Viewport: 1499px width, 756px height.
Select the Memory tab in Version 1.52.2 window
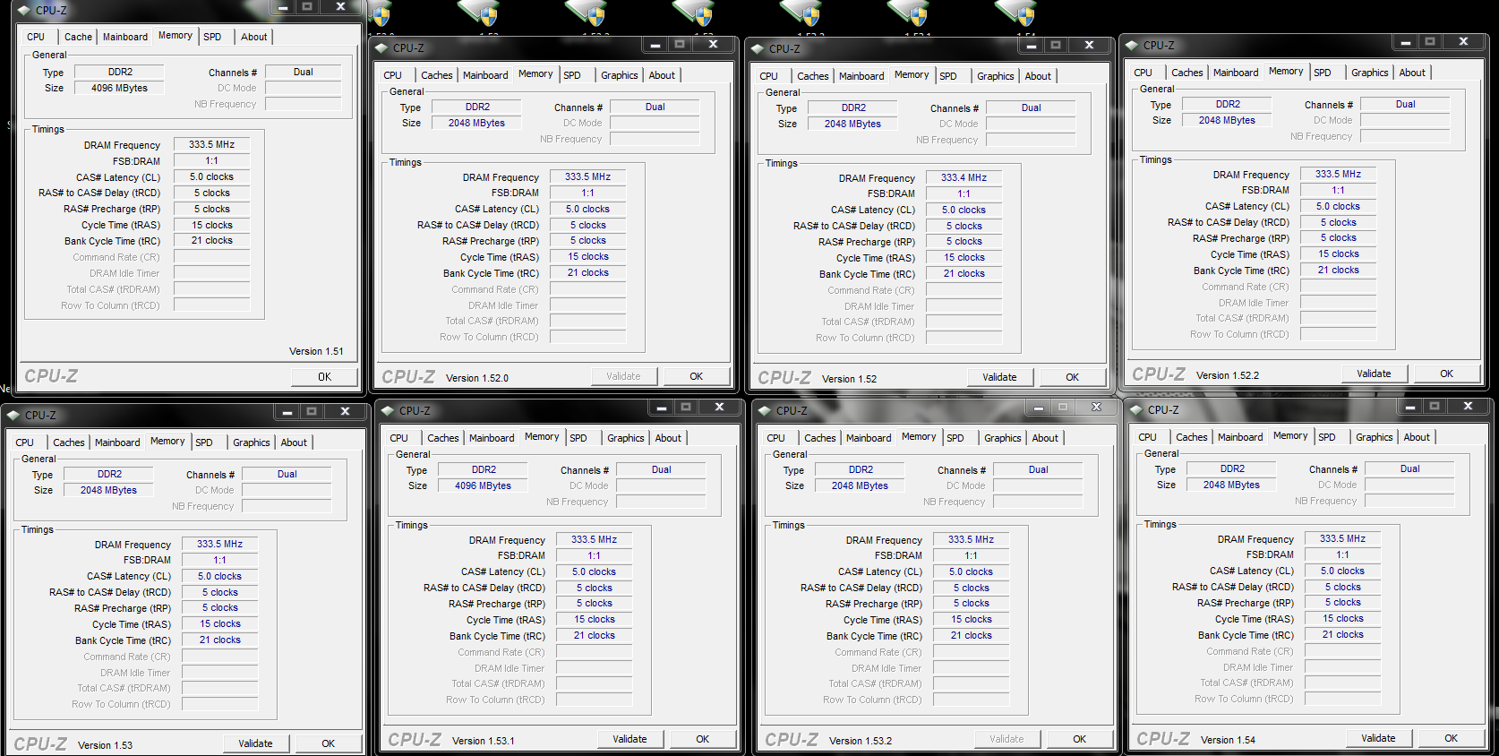coord(1286,71)
